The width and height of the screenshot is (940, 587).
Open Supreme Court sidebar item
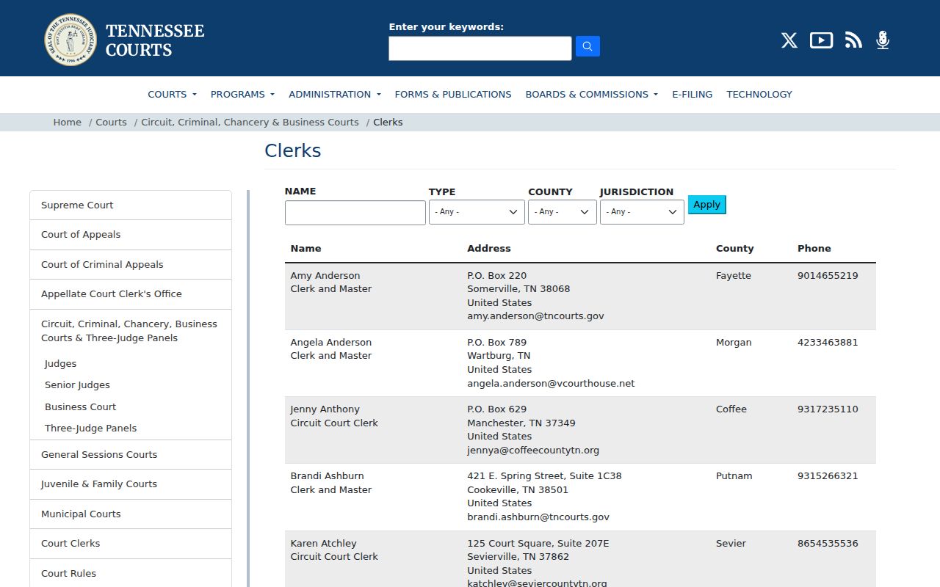(x=131, y=205)
